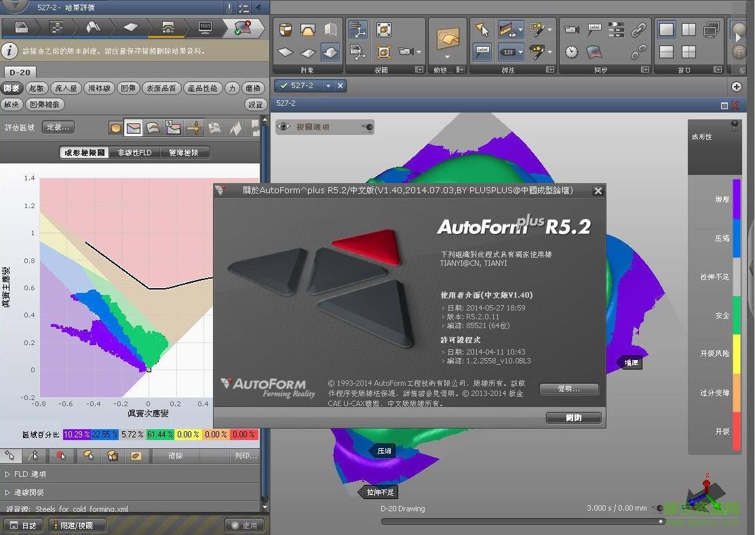Select the arrow pointer annotation tool

(482, 30)
